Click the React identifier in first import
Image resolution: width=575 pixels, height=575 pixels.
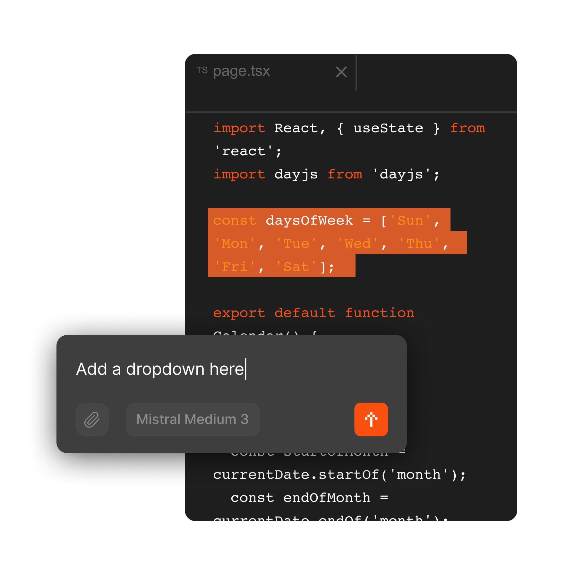coord(296,128)
